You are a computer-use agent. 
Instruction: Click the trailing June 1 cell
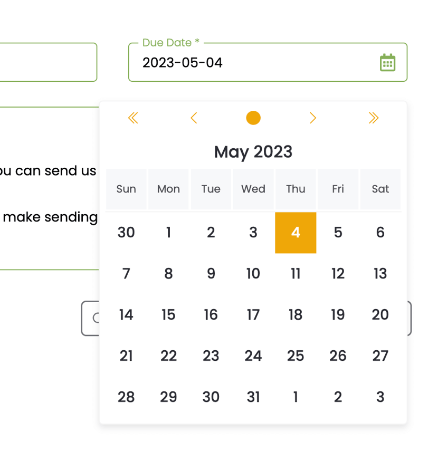coord(296,397)
